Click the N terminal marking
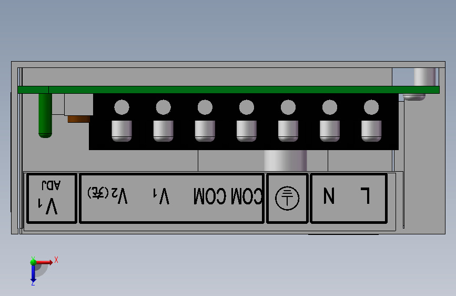Screen dimensions: 456x296 point(329,195)
